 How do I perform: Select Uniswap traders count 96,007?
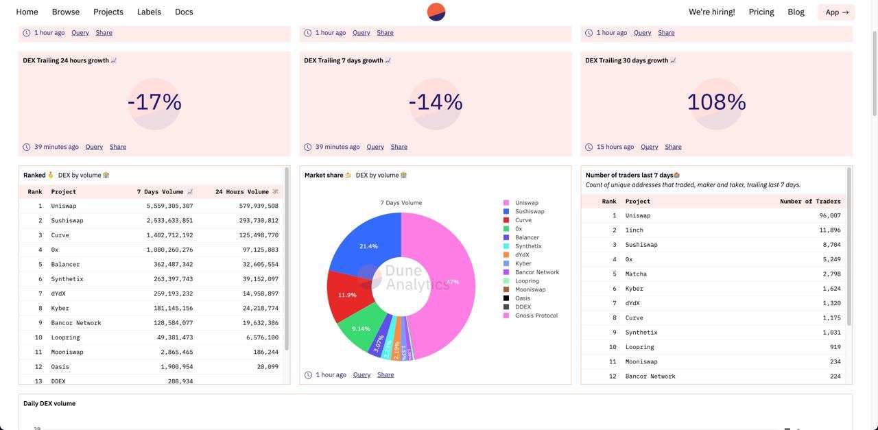pyautogui.click(x=830, y=215)
